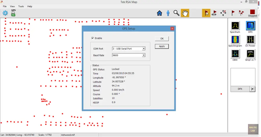Open the Tools menu

[21, 6]
